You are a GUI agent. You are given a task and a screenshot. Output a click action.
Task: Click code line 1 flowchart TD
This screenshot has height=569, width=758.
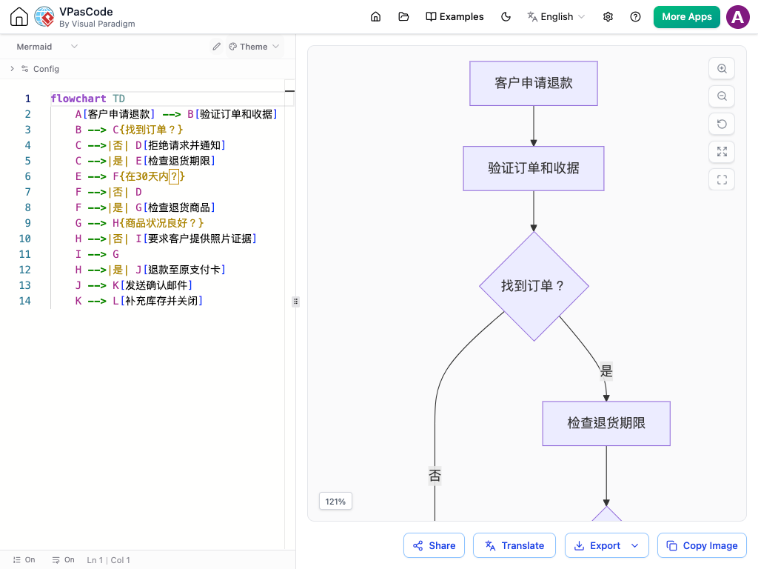pyautogui.click(x=88, y=99)
